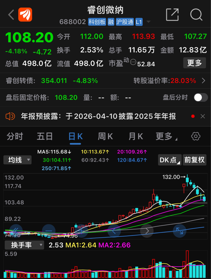Image resolution: width=211 pixels, height=279 pixels.
Task: Click the 前复权 adjustment button
Action: click(194, 160)
